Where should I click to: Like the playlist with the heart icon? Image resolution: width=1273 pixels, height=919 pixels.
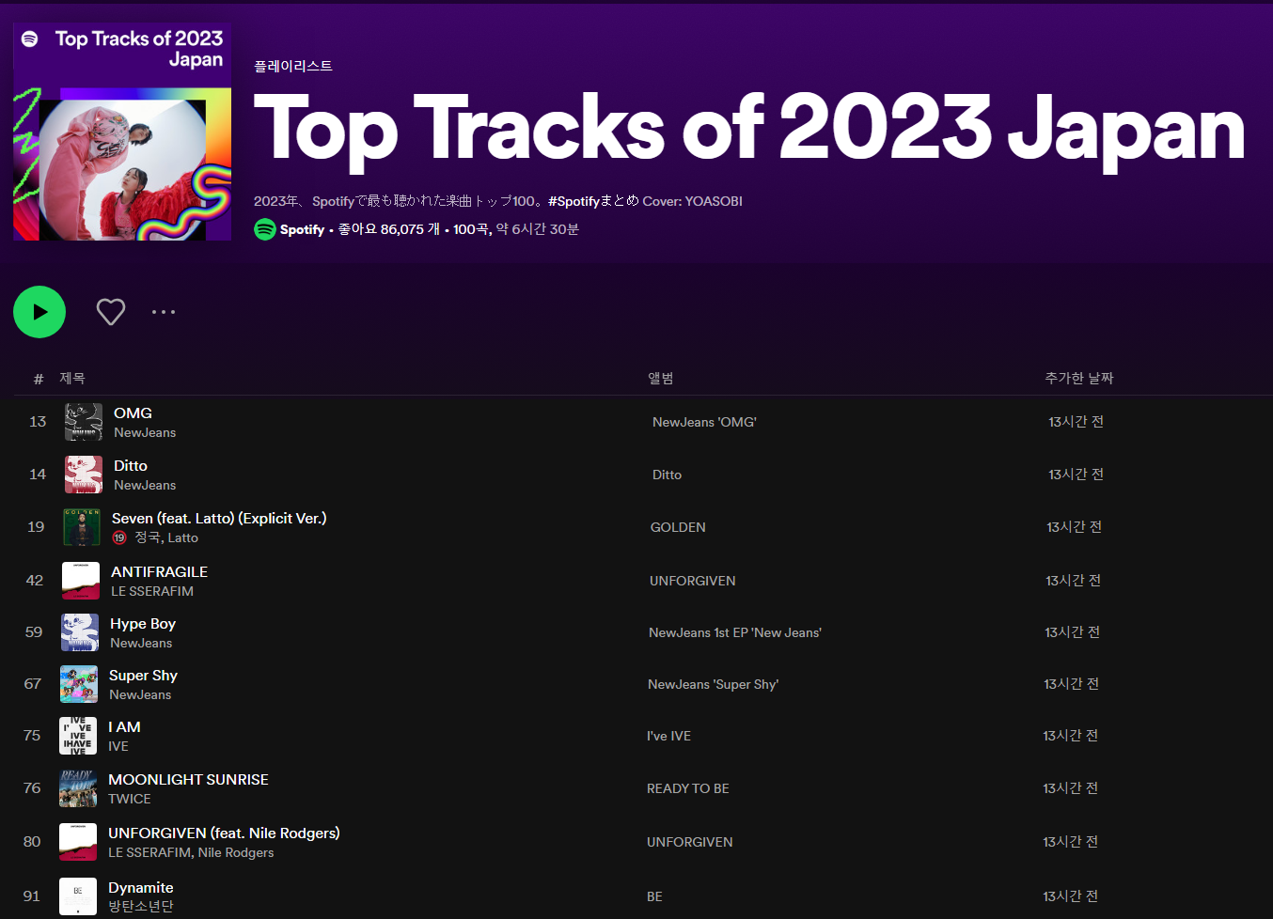pos(111,312)
